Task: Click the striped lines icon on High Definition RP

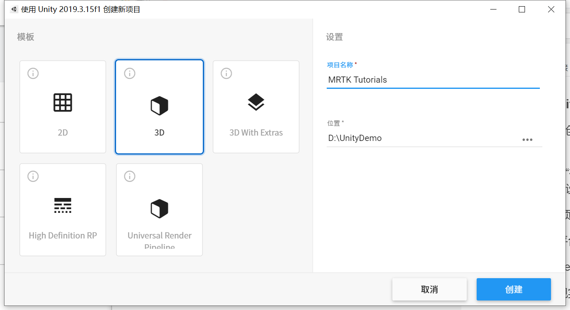Action: pyautogui.click(x=62, y=205)
